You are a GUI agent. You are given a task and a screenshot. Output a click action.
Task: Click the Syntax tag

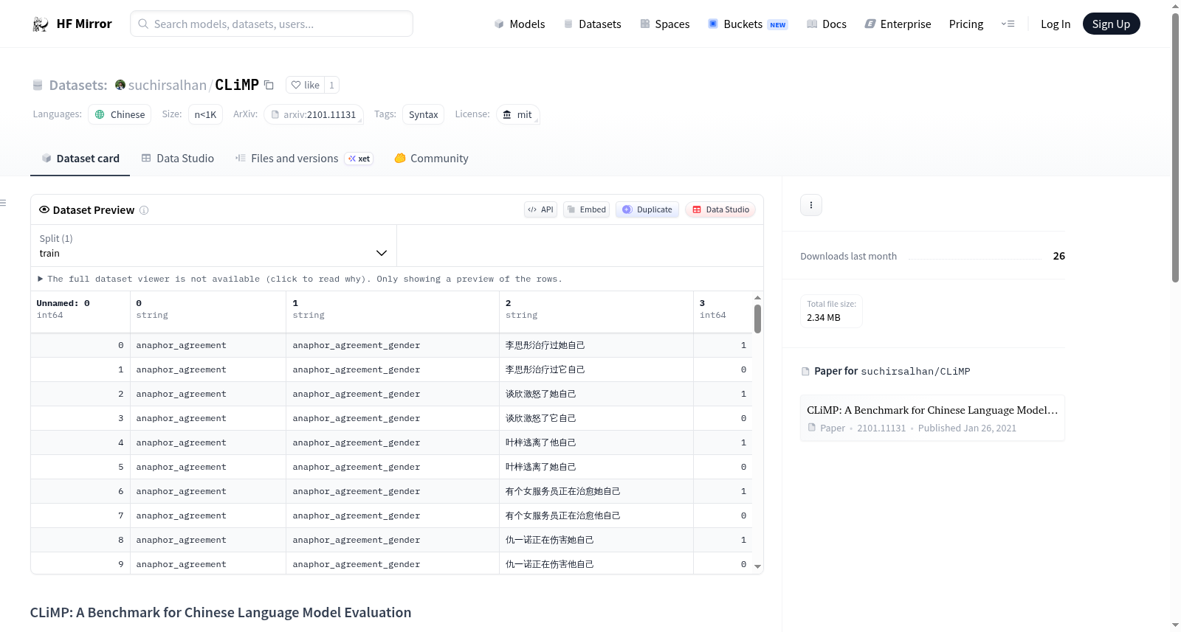(424, 114)
